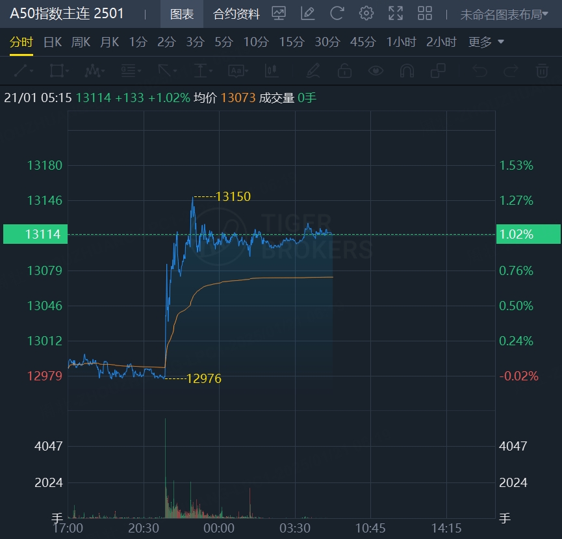Click the 1.53% percent axis label

coord(516,165)
